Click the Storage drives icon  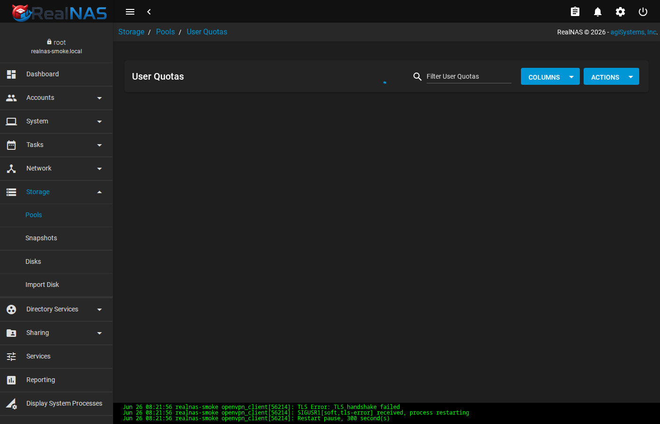pyautogui.click(x=11, y=192)
